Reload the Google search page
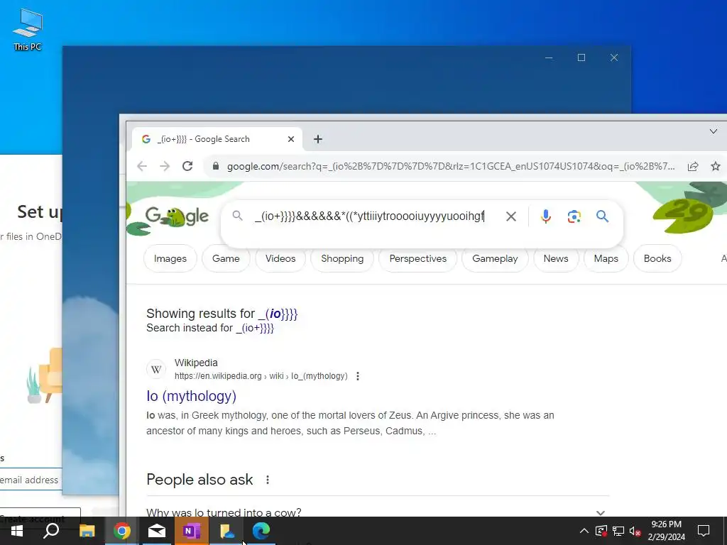 (187, 166)
